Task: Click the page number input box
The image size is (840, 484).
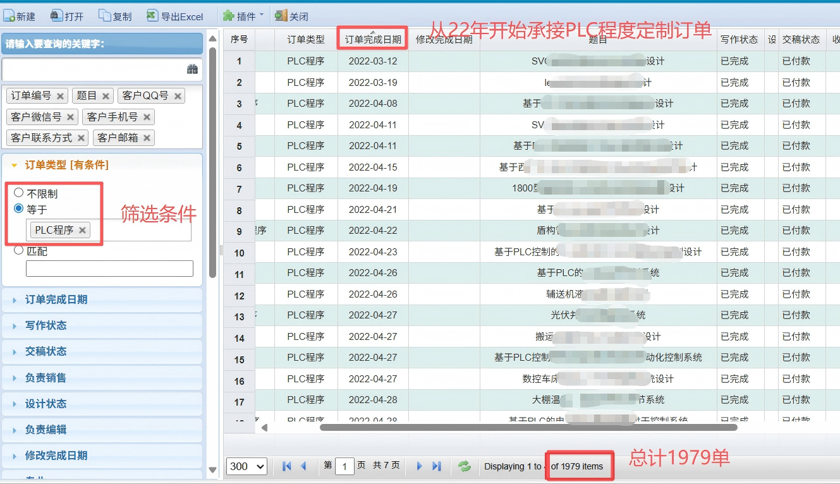Action: point(344,466)
